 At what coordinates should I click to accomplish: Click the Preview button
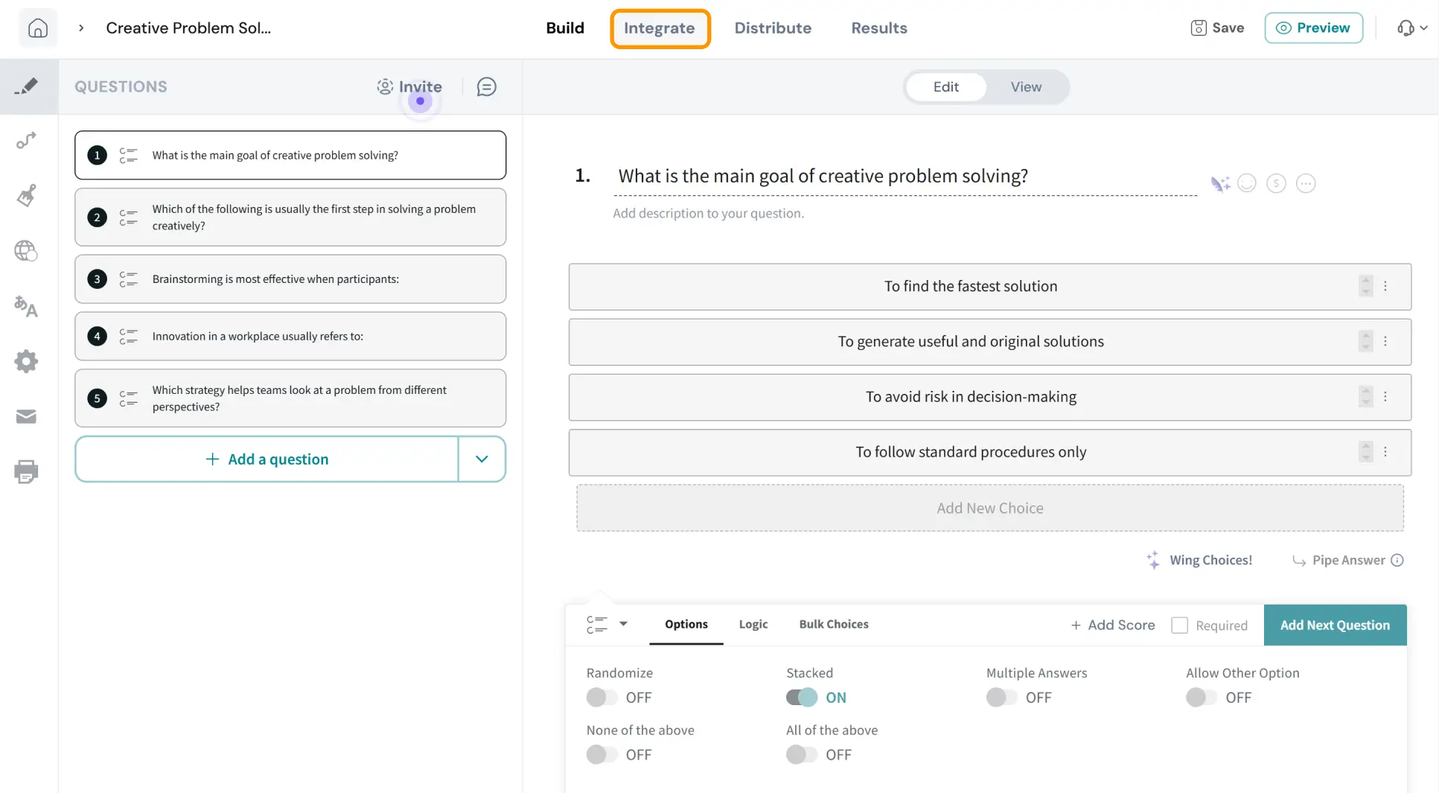point(1313,28)
